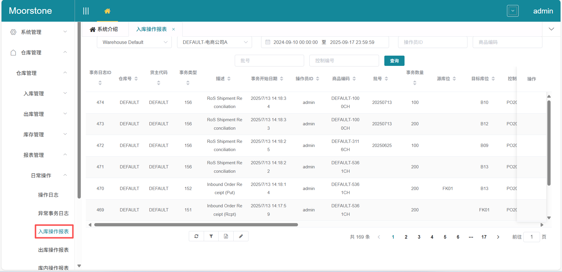
Task: Close the 入库操作报表 tab
Action: [173, 29]
